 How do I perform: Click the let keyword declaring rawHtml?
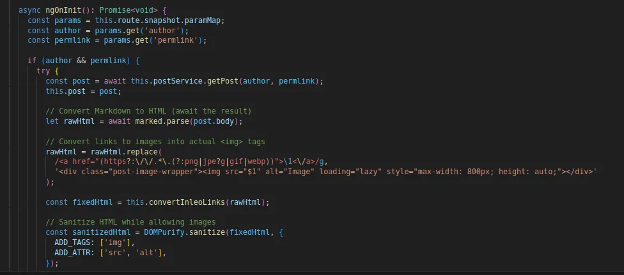coord(52,121)
